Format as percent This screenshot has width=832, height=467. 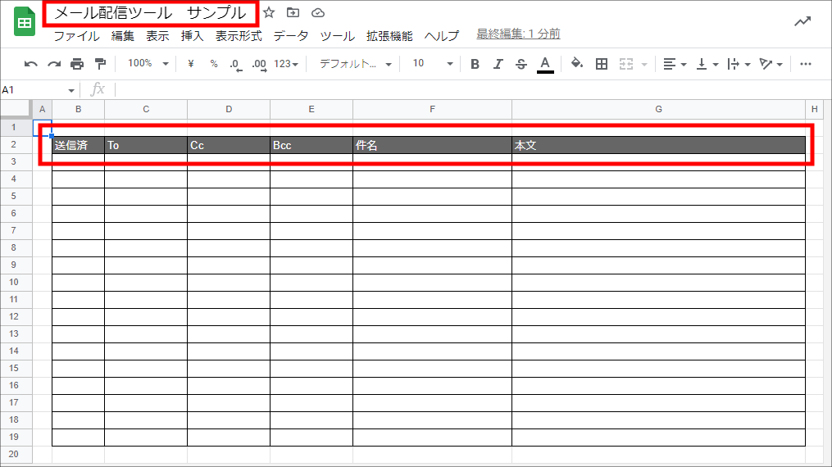tap(214, 64)
